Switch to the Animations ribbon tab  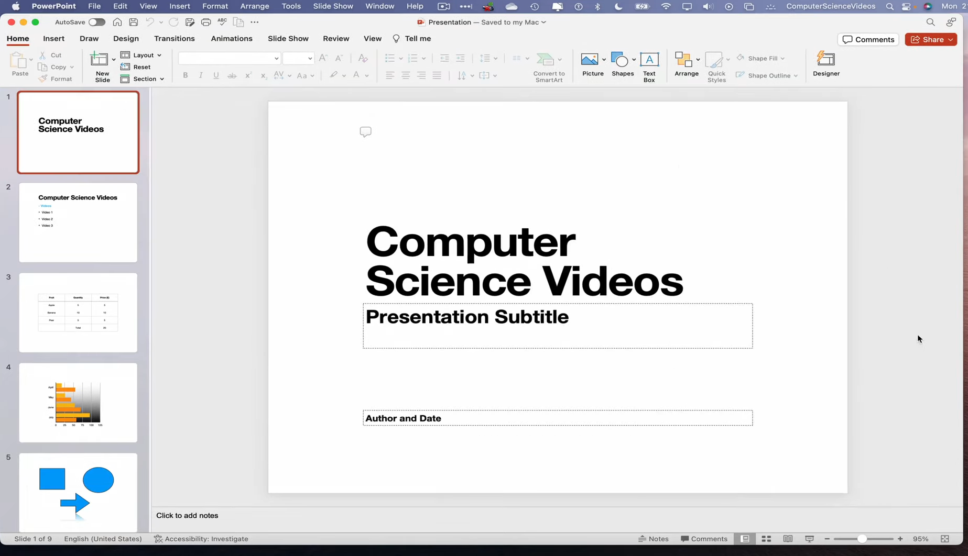point(232,39)
